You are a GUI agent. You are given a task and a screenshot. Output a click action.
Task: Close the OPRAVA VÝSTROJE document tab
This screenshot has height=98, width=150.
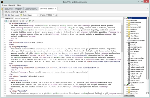coord(25,12)
